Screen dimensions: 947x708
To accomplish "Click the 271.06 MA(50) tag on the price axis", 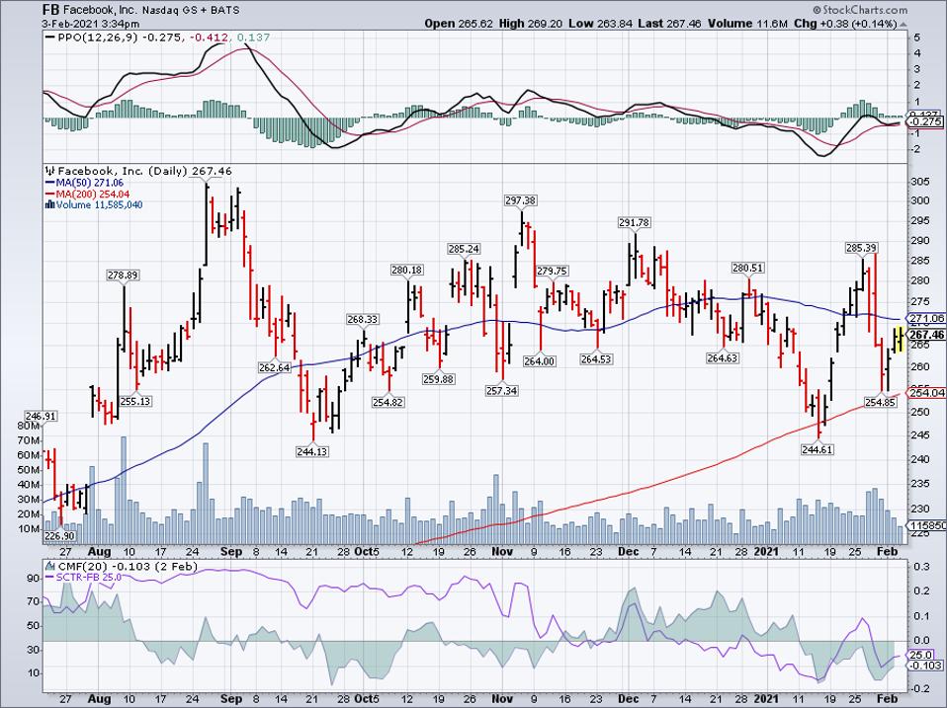I will [925, 318].
